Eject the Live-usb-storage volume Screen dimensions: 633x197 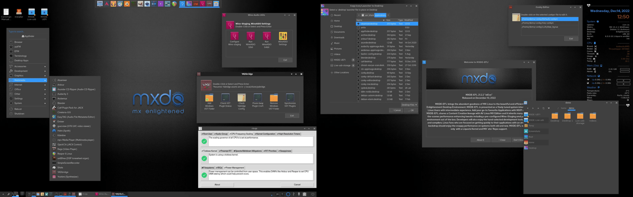(x=353, y=65)
